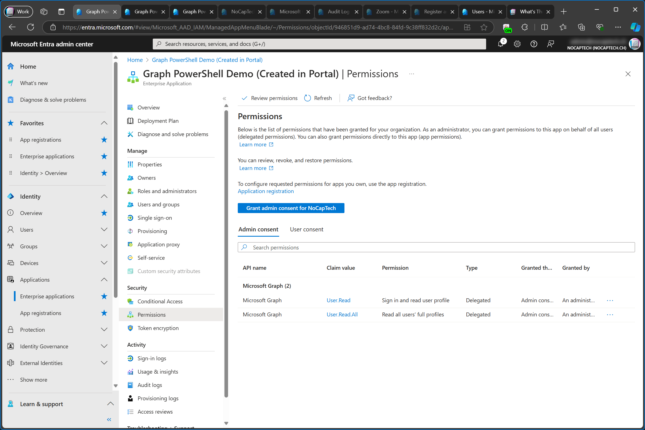Click the Permissions icon in sidebar

click(129, 314)
